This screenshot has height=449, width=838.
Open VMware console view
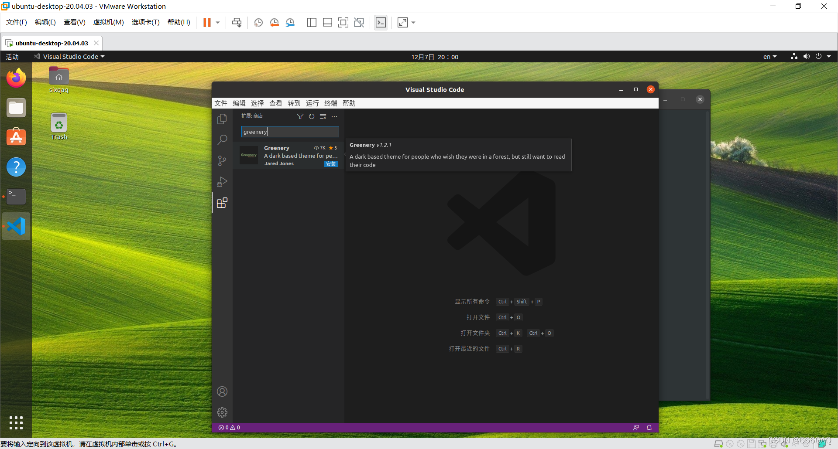point(381,23)
